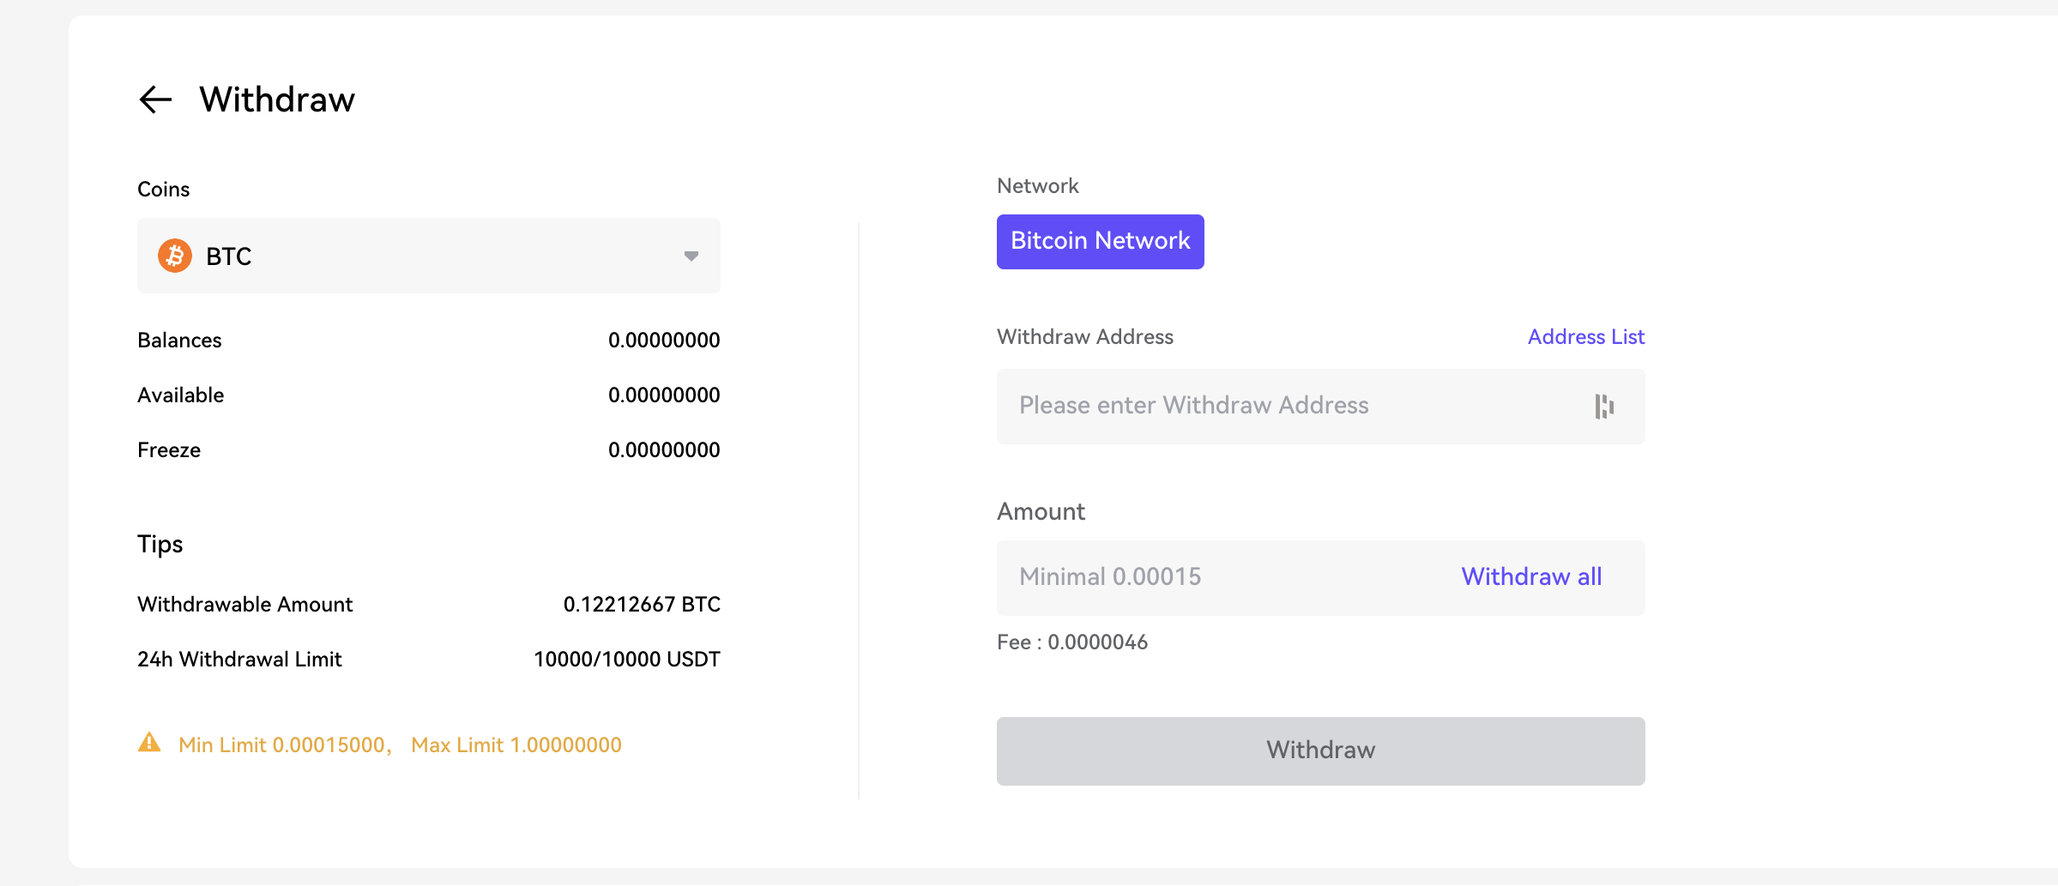2058x886 pixels.
Task: Click paste icon in Withdraw Address field
Action: click(1604, 406)
